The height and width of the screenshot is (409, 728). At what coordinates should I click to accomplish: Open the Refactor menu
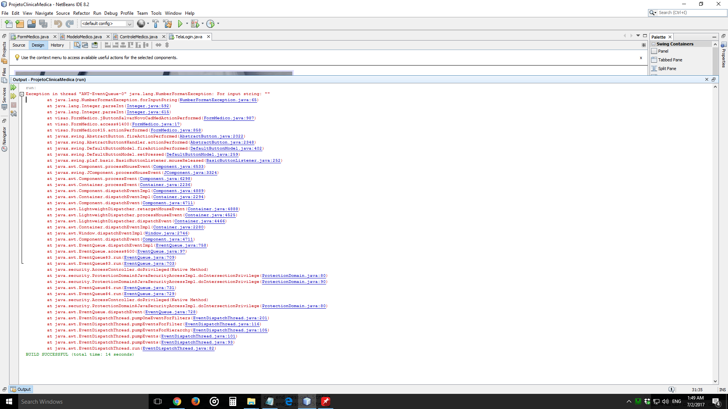[81, 13]
